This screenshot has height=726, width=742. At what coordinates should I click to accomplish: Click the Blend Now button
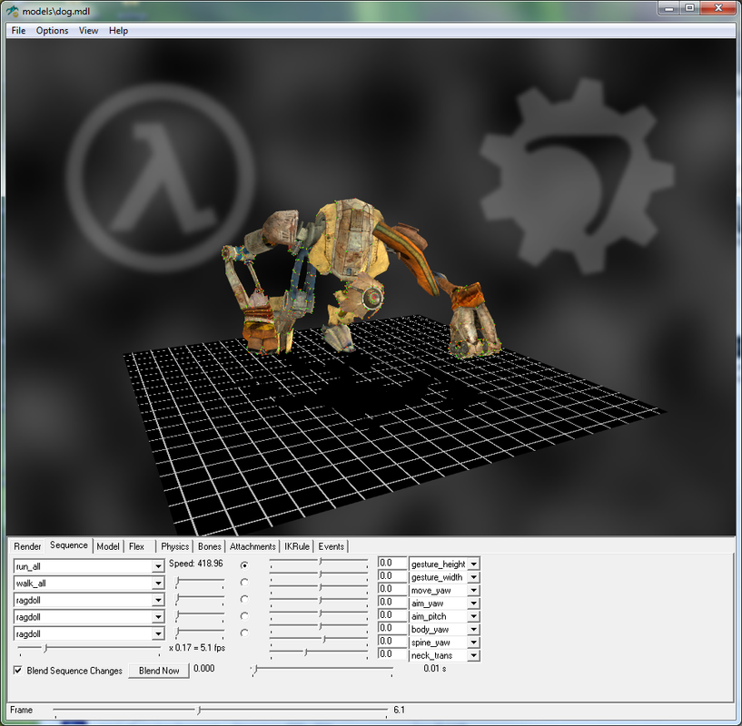point(159,671)
